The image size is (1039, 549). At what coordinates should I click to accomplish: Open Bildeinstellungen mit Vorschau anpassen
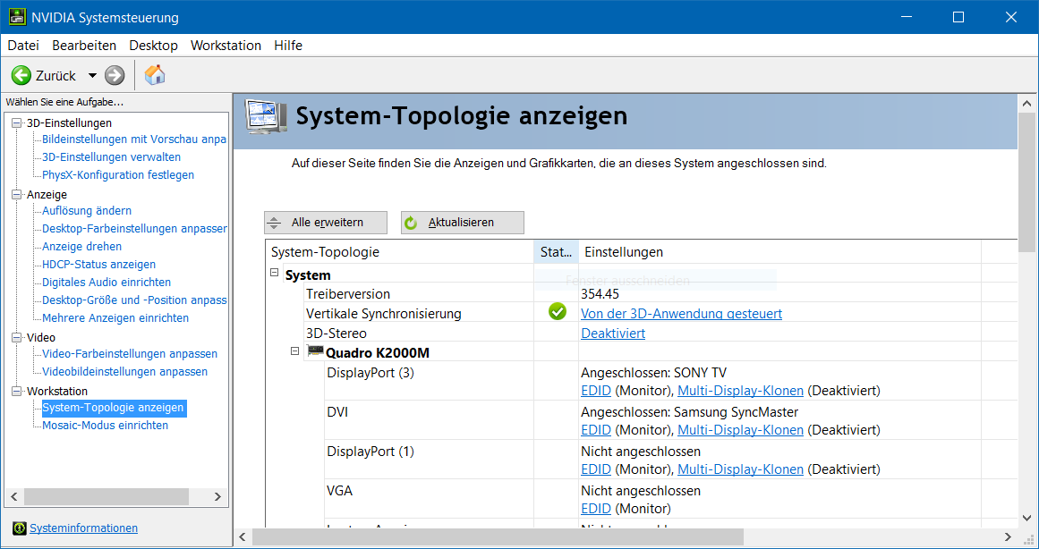pyautogui.click(x=134, y=139)
